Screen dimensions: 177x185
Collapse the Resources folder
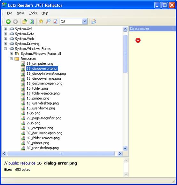click(x=11, y=59)
